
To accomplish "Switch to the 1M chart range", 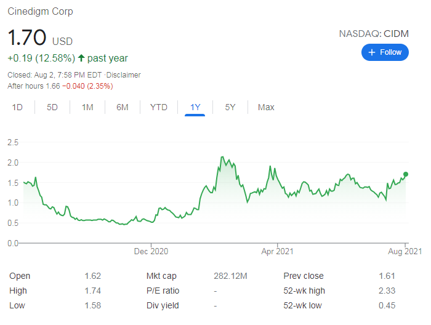I will (87, 107).
